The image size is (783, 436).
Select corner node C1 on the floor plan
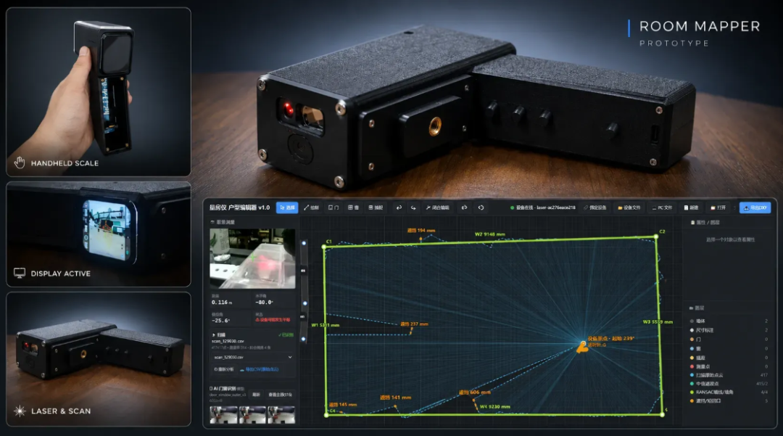[325, 247]
